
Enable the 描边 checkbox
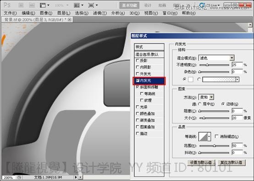coord(138,133)
